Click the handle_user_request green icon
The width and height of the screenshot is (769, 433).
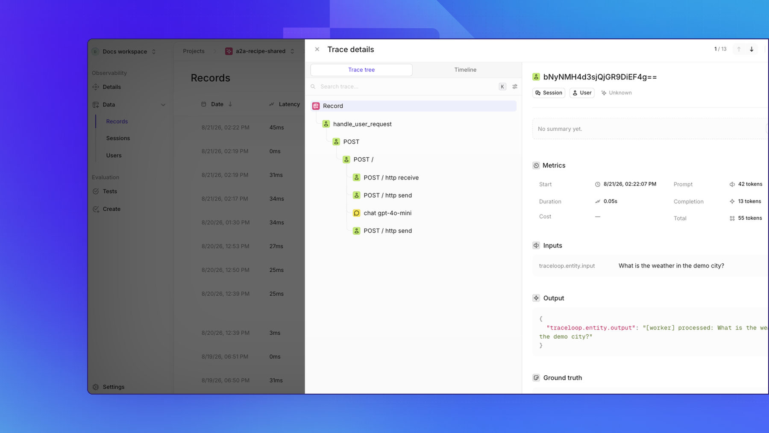point(326,124)
